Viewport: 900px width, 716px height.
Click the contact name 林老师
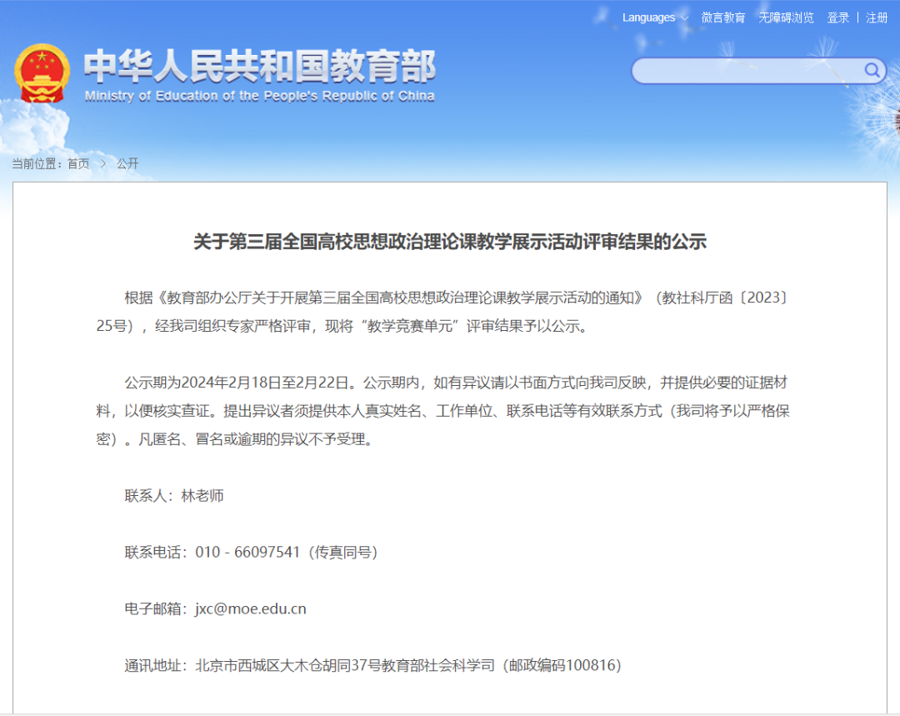click(x=202, y=495)
